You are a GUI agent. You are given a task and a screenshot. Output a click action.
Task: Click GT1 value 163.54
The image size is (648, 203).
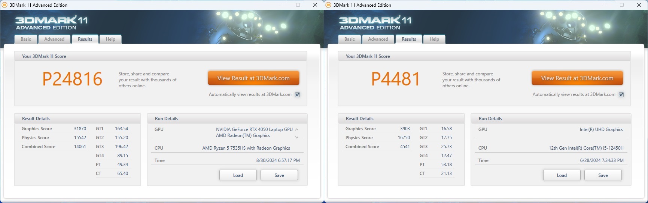coord(122,129)
